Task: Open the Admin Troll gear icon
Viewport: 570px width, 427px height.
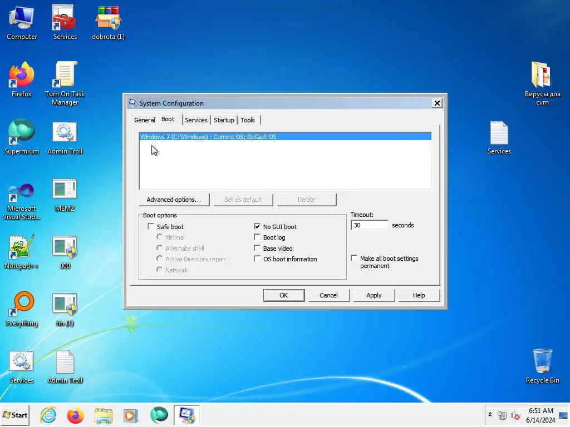Action: [65, 137]
